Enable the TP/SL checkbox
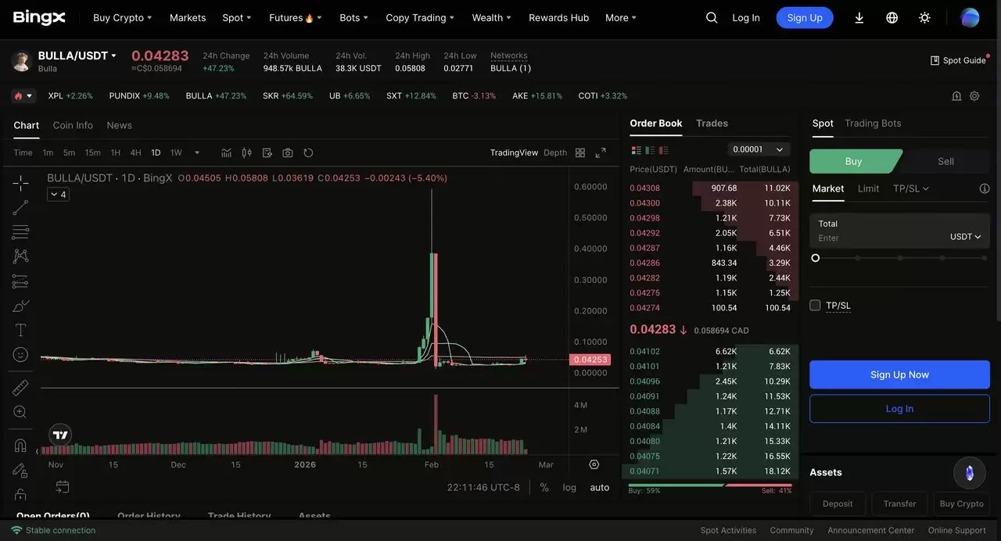The height and width of the screenshot is (541, 1001). [x=815, y=305]
